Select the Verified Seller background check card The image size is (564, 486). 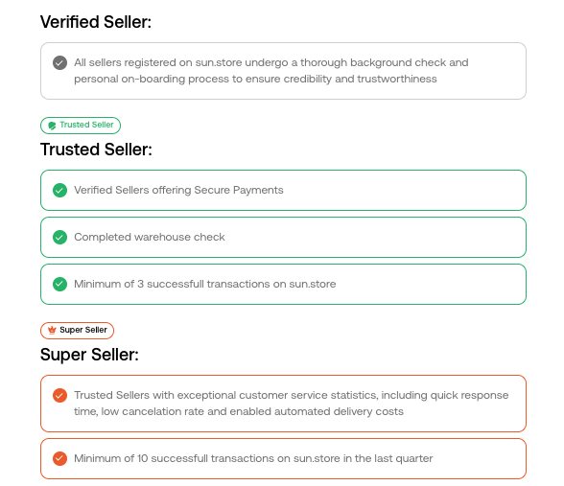coord(284,71)
